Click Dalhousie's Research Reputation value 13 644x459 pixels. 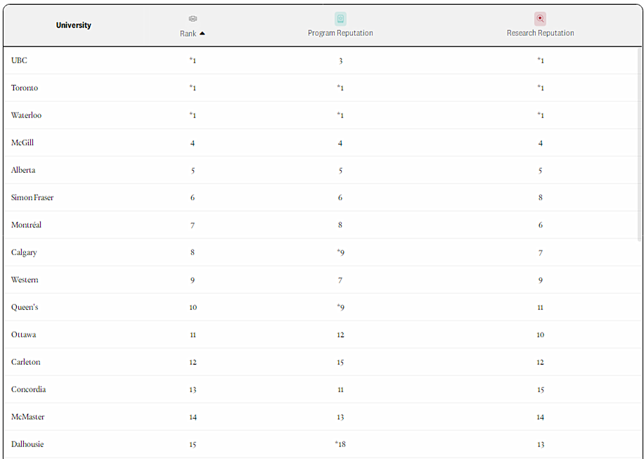coord(540,445)
